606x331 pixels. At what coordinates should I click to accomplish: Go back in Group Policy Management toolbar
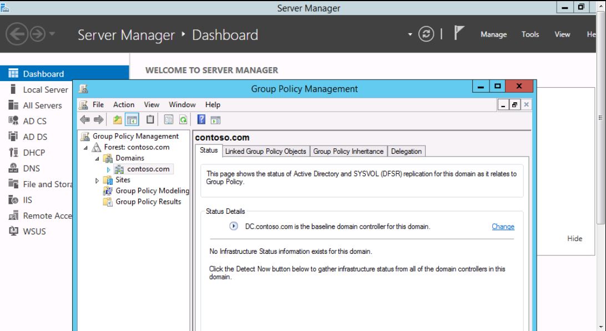coord(85,120)
